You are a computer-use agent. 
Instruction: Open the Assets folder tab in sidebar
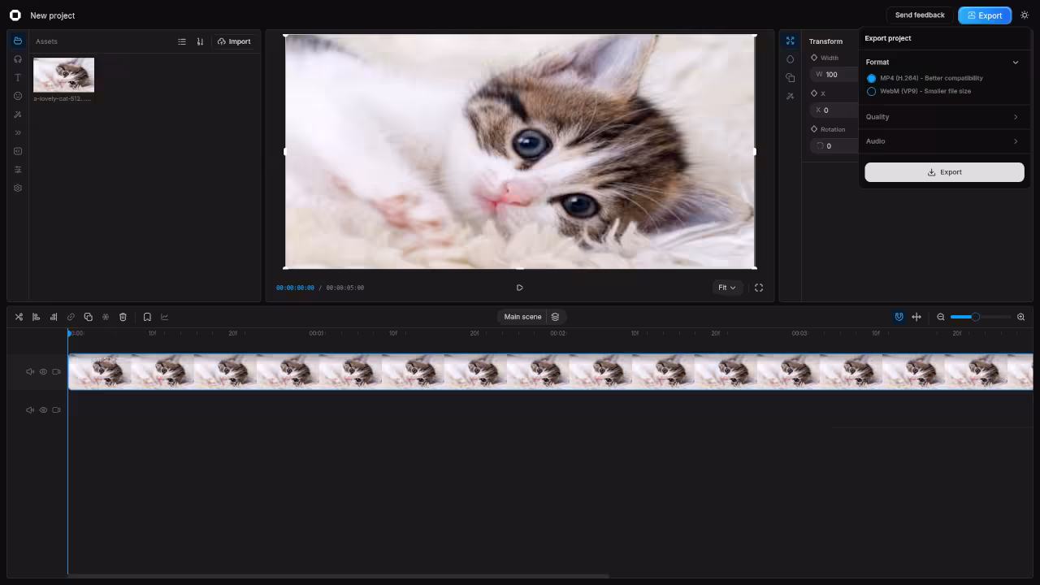tap(18, 41)
